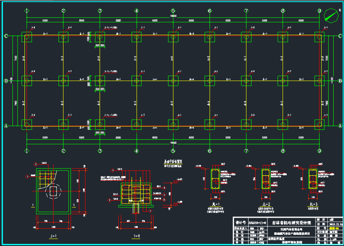
Task: Select the footing at axis B and grid 5
Action: (173, 81)
